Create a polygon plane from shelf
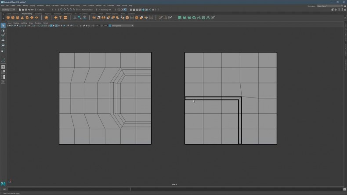The height and width of the screenshot is (195, 347). pyautogui.click(x=32, y=18)
